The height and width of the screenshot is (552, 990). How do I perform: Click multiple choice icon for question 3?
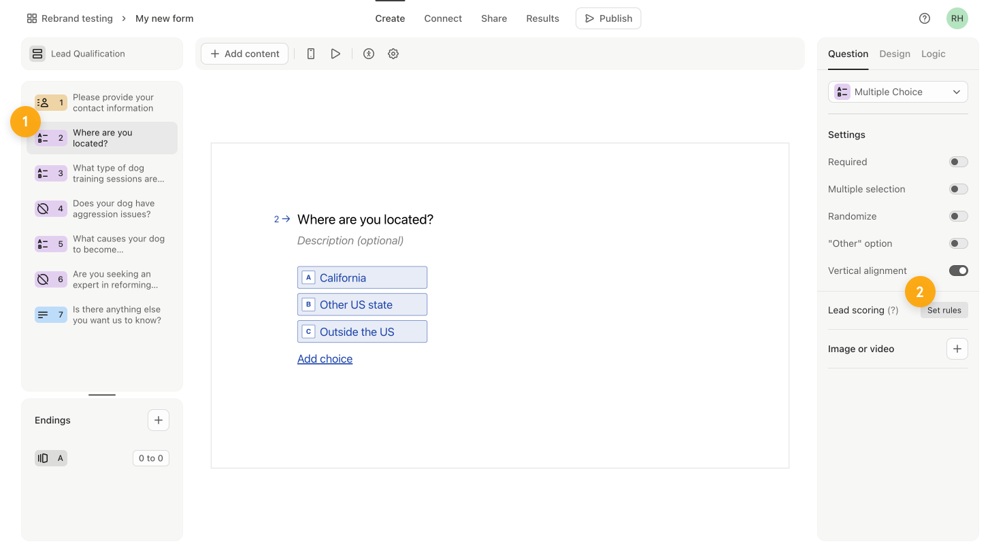(x=51, y=173)
